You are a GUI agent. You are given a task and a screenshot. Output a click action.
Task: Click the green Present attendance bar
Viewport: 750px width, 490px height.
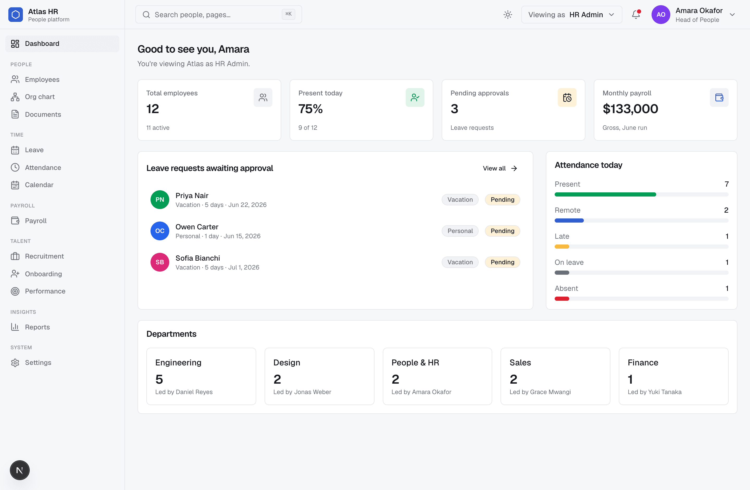click(x=605, y=194)
